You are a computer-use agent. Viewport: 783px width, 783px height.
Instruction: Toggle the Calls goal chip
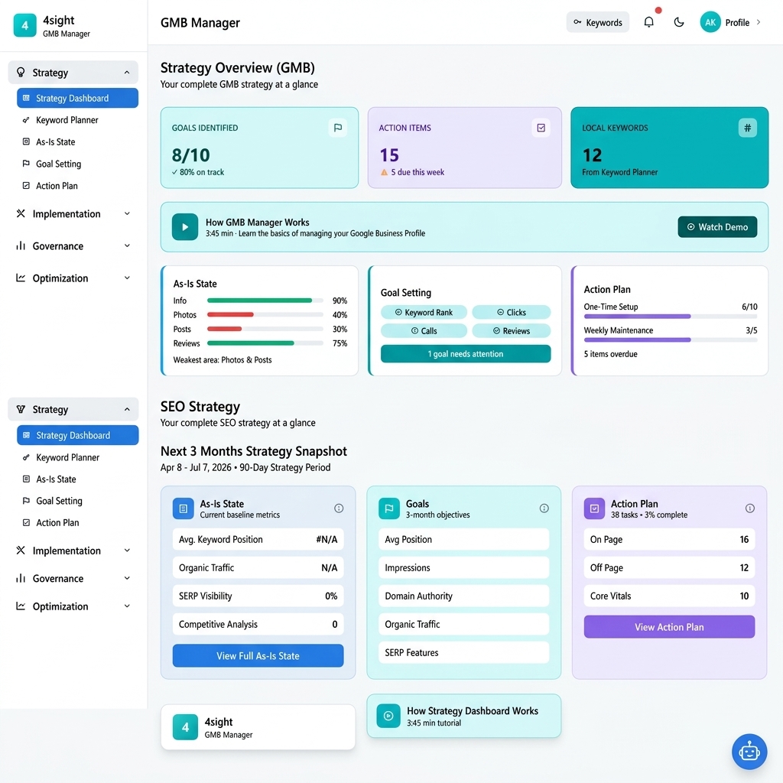coord(424,330)
